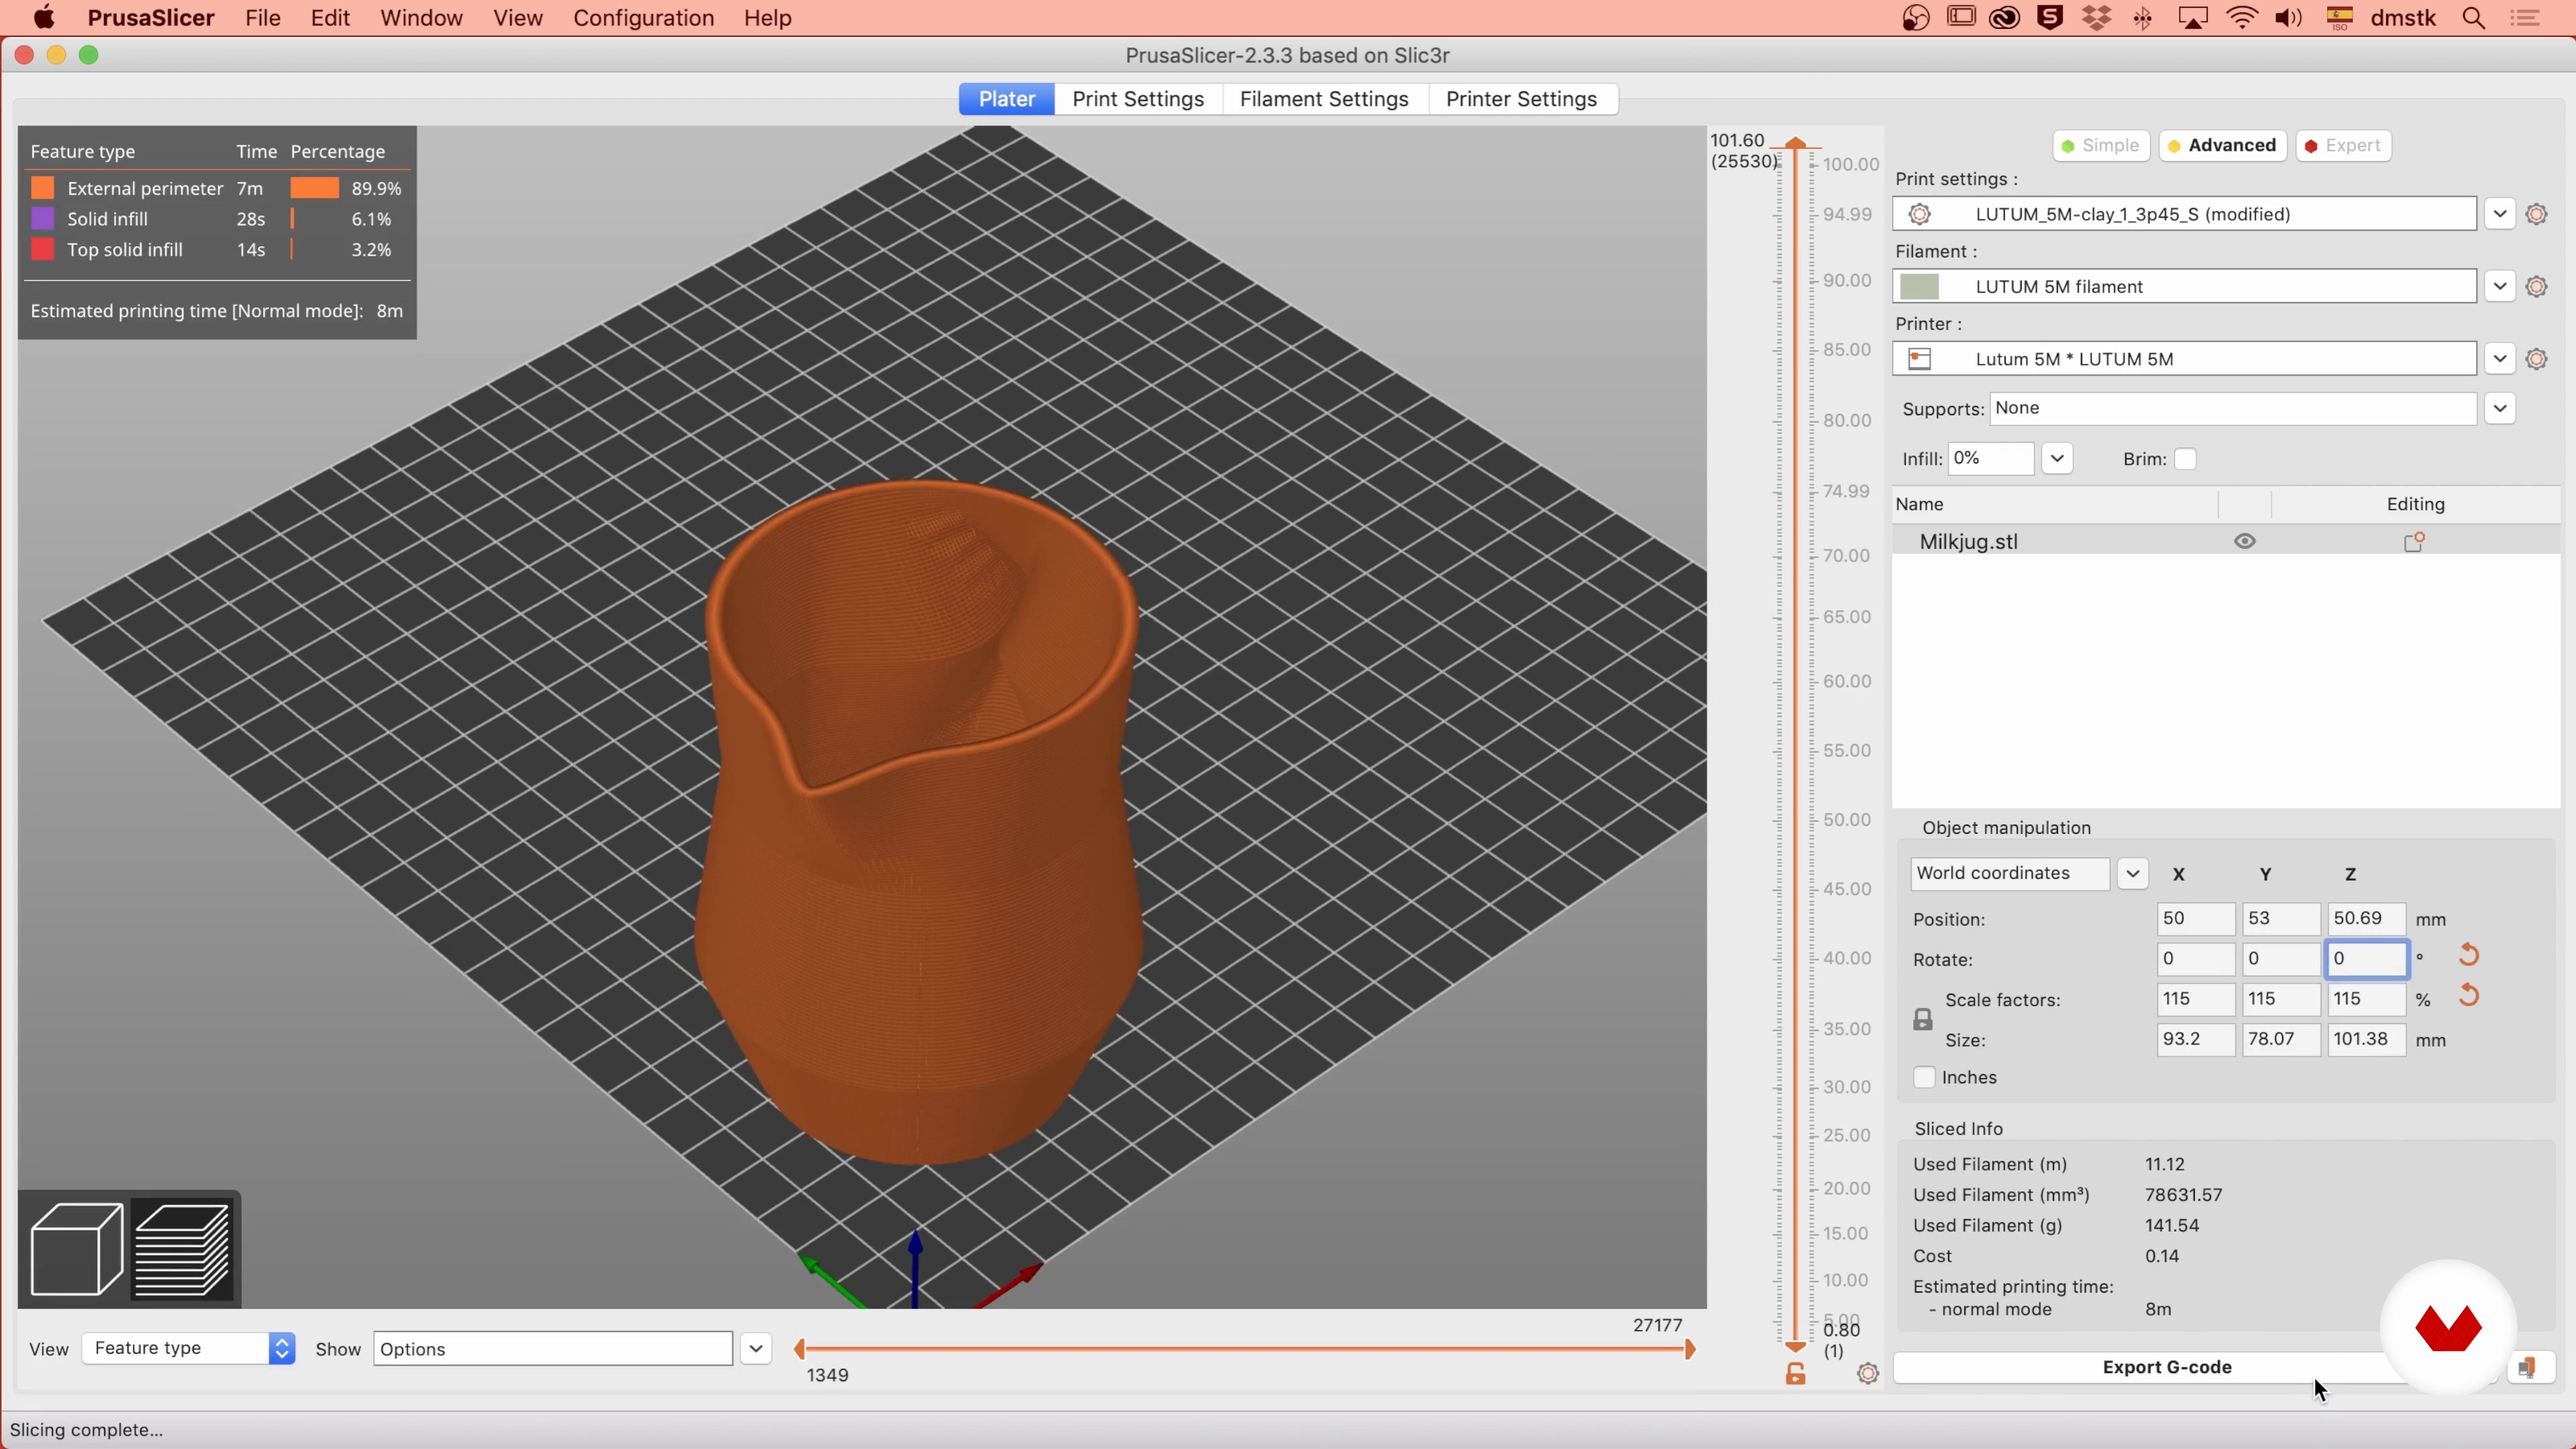Toggle visibility eye for Milkjug.stl
2576x1449 pixels.
pyautogui.click(x=2245, y=541)
